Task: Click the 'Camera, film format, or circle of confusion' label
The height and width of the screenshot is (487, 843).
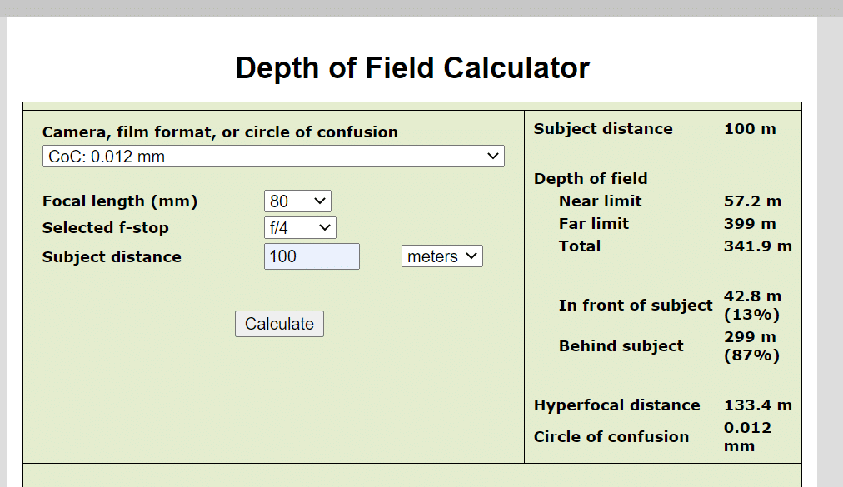Action: click(220, 132)
